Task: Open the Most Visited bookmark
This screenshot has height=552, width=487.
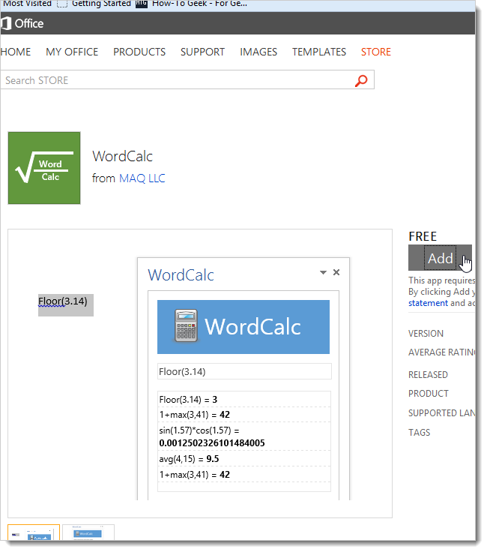Action: pyautogui.click(x=28, y=4)
